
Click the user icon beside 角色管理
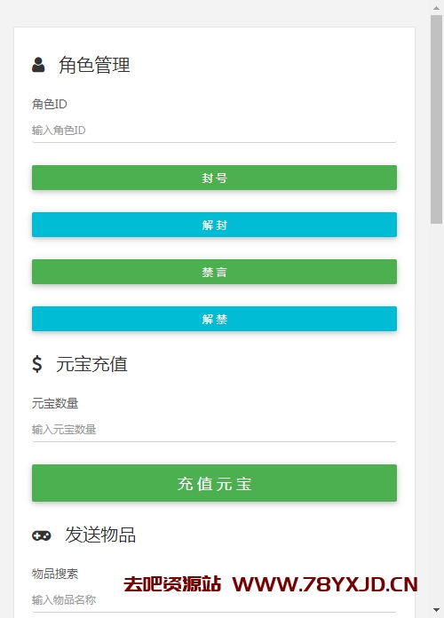click(x=38, y=65)
